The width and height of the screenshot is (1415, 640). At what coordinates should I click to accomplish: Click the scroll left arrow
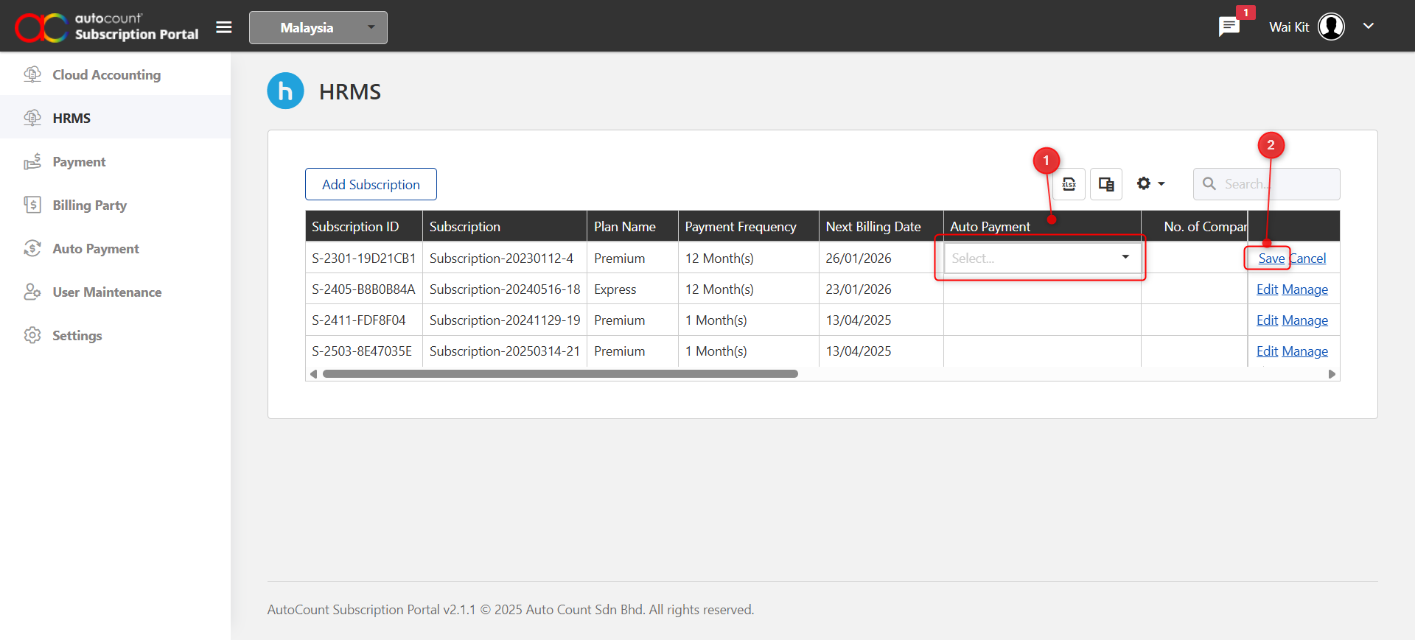(x=314, y=374)
